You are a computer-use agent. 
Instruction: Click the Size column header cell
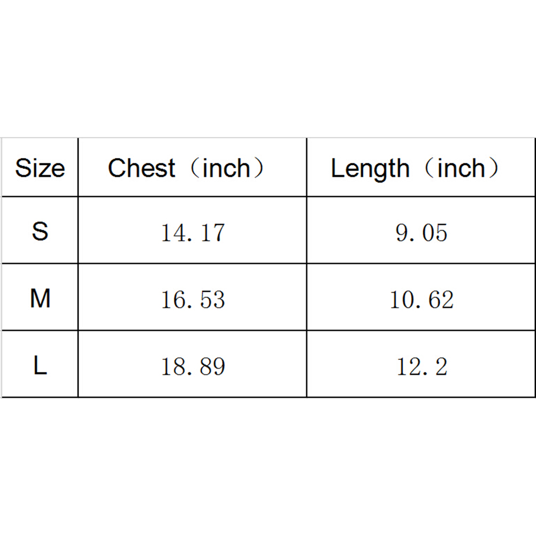(40, 168)
